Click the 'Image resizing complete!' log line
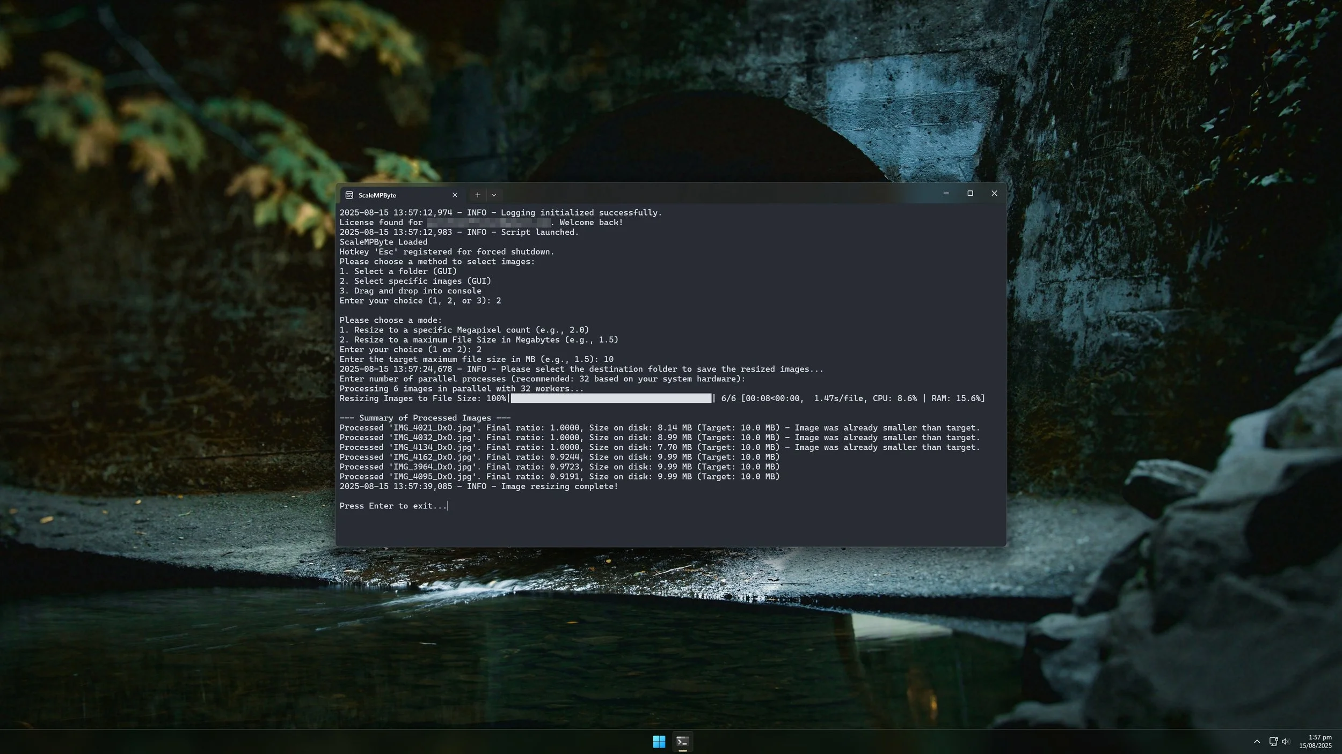The image size is (1342, 754). tap(478, 486)
